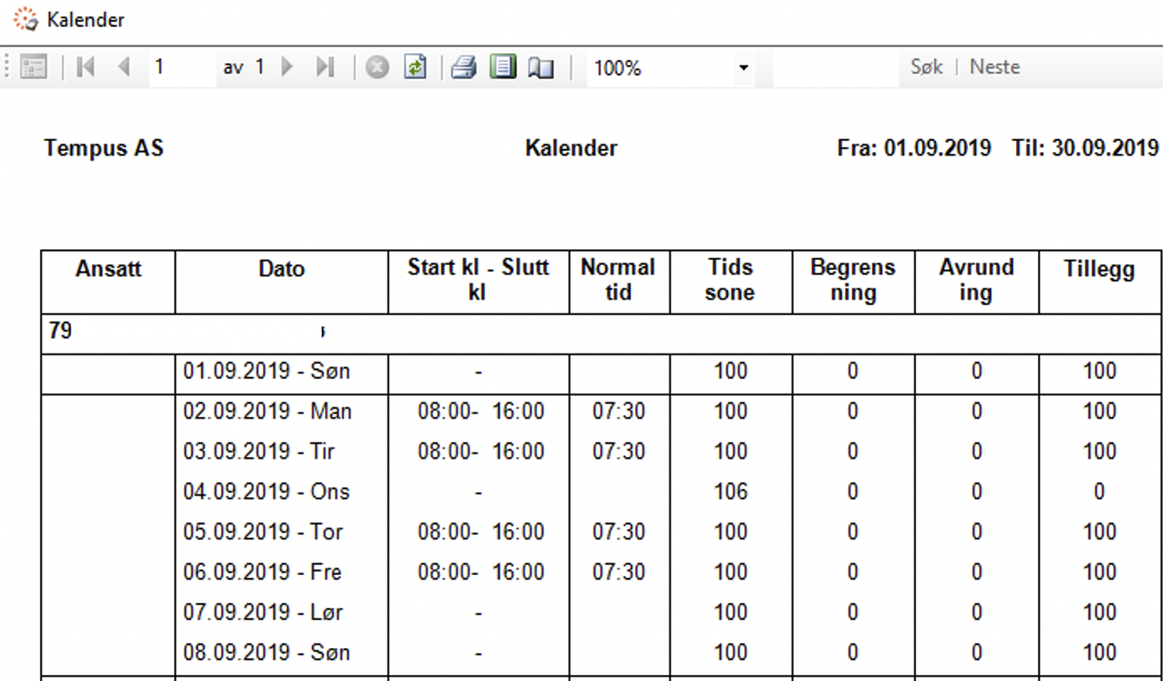This screenshot has width=1163, height=681.
Task: Click the Søk link to search
Action: tap(926, 66)
